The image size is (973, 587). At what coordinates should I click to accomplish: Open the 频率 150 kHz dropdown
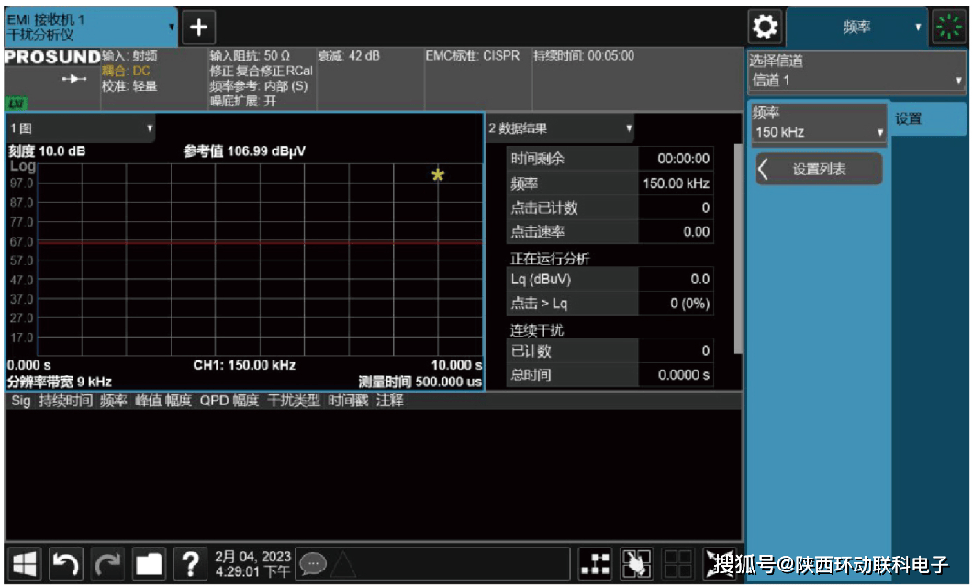[819, 124]
